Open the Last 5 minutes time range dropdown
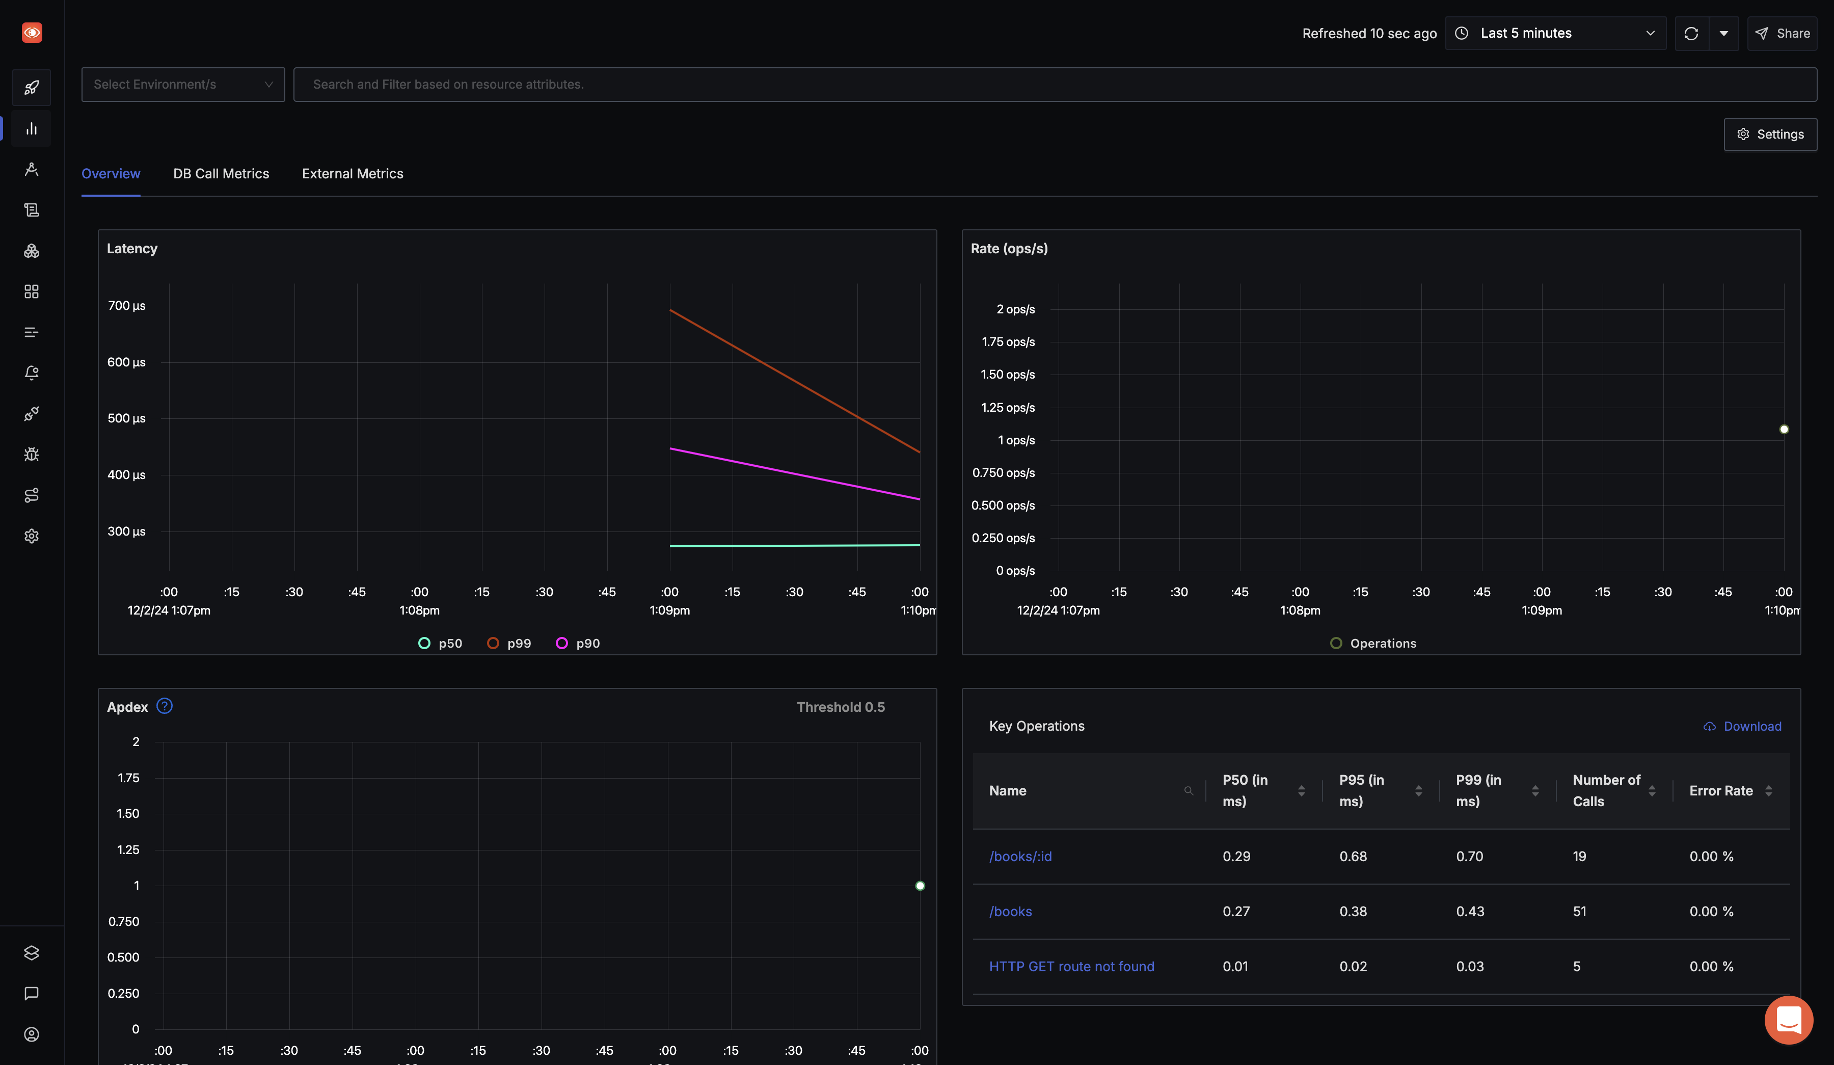 tap(1556, 34)
